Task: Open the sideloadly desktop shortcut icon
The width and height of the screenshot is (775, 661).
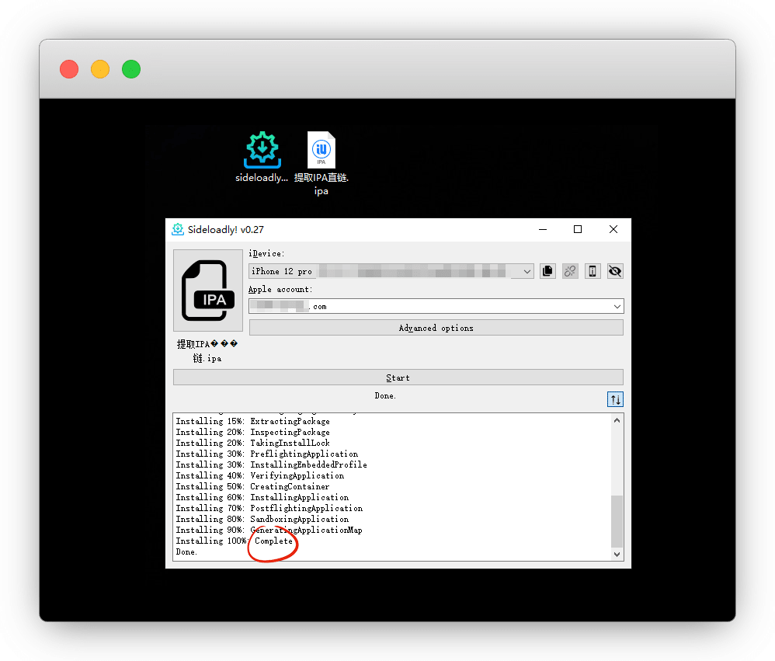Action: coord(262,151)
